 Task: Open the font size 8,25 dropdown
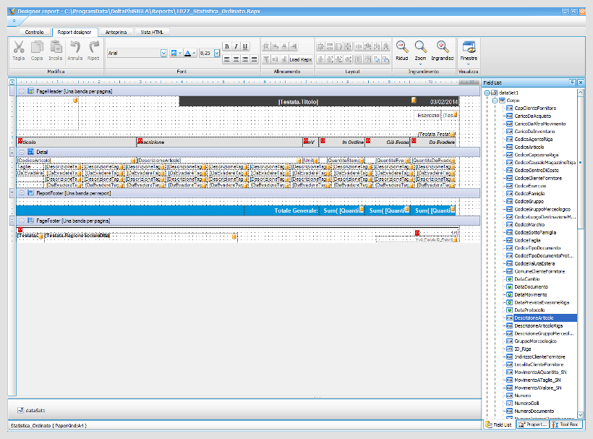point(217,53)
